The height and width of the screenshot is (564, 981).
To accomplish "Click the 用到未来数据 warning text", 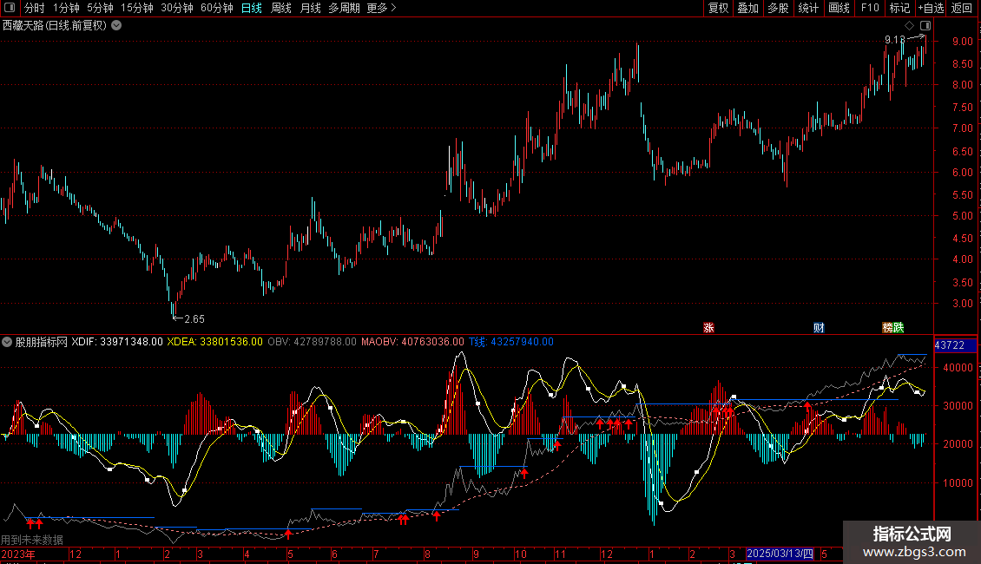I will tap(32, 540).
